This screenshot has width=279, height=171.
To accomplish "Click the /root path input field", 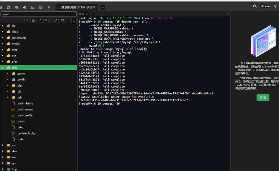I will pyautogui.click(x=38, y=14).
